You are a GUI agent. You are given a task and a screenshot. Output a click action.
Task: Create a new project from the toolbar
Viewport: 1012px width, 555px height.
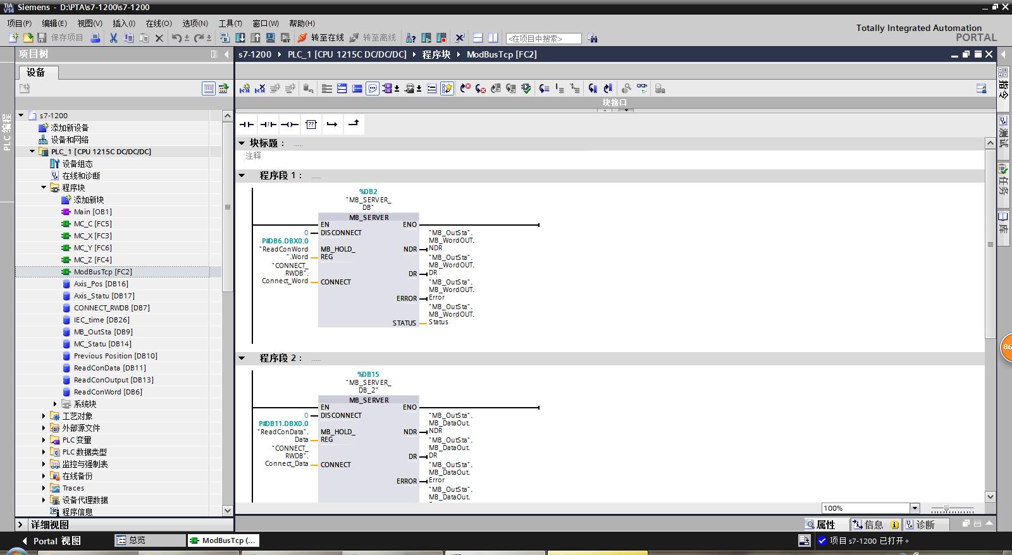(x=13, y=38)
